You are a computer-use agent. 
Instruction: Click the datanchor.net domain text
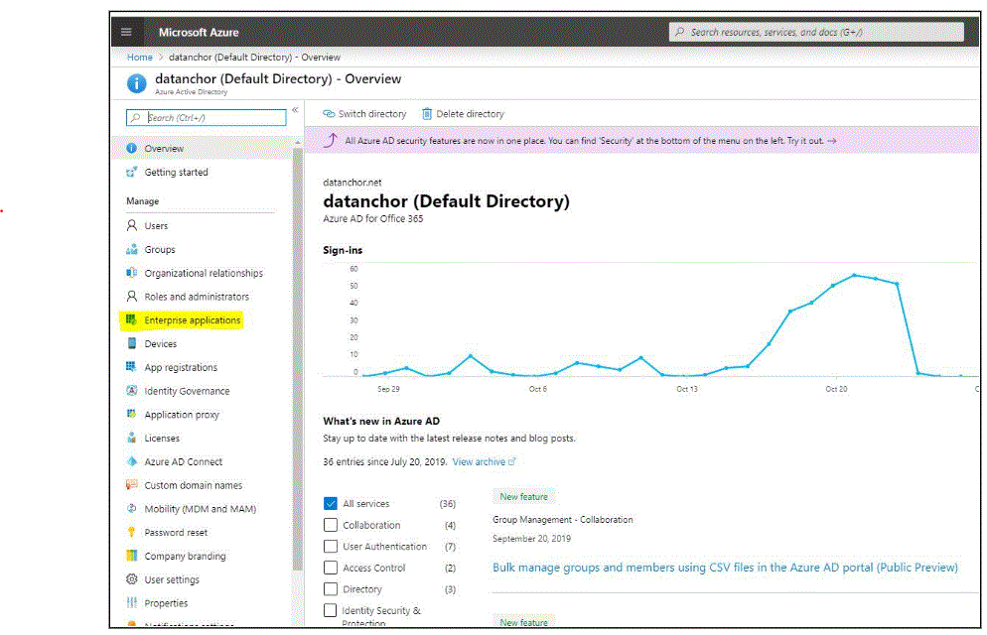352,183
